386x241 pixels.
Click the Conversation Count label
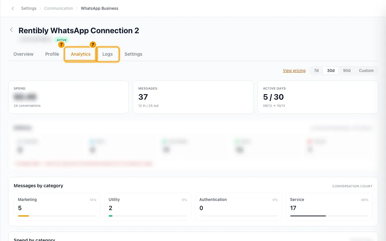[x=352, y=186]
